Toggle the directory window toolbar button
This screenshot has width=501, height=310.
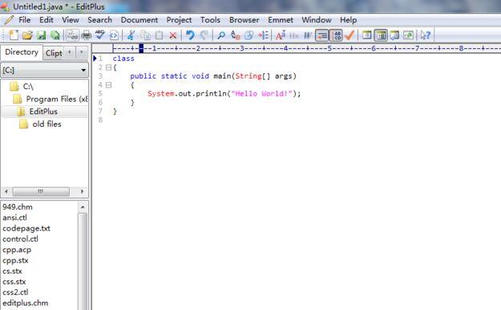381,35
